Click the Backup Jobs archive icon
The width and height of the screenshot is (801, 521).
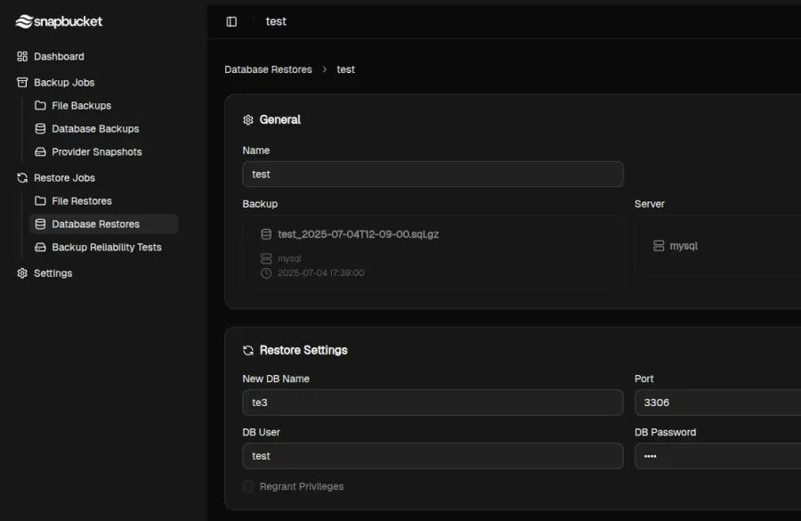22,82
